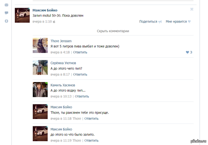Viewport: 208px width, 145px height.
Task: Reply to Thore Jenssen's comment
Action: (80, 52)
